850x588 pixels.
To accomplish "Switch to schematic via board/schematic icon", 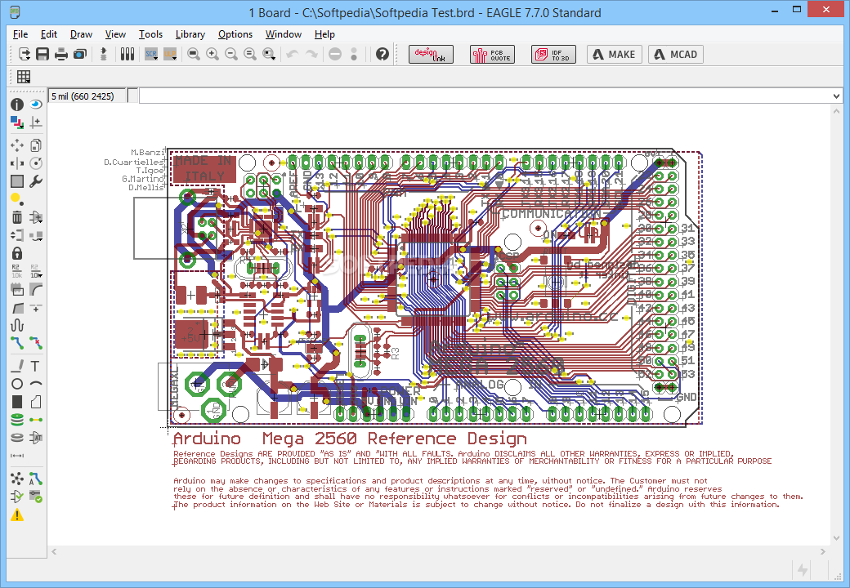I will (x=104, y=54).
